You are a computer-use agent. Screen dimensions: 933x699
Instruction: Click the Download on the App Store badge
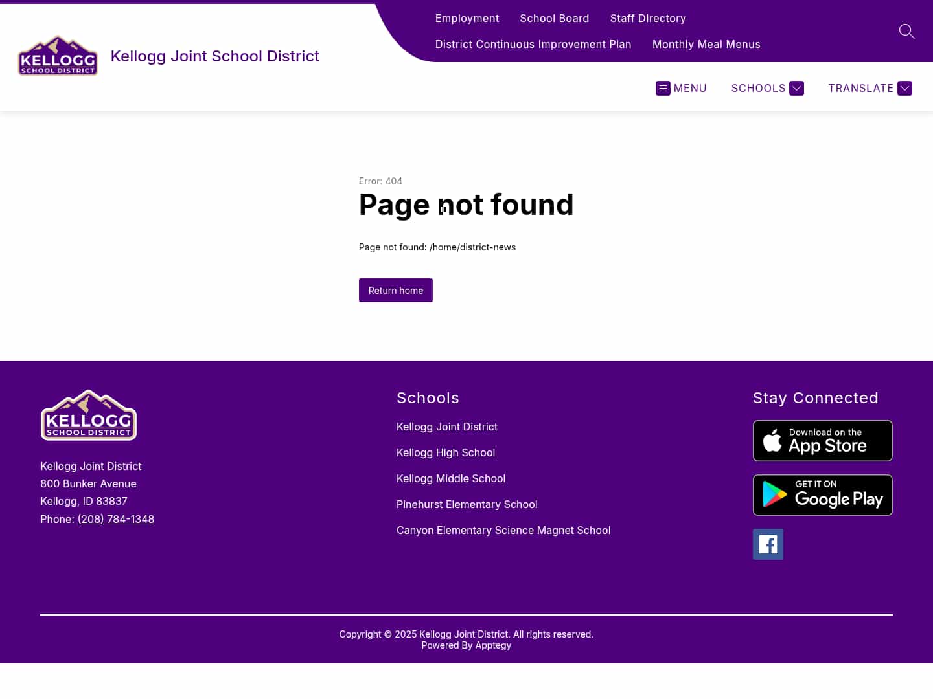pos(822,441)
